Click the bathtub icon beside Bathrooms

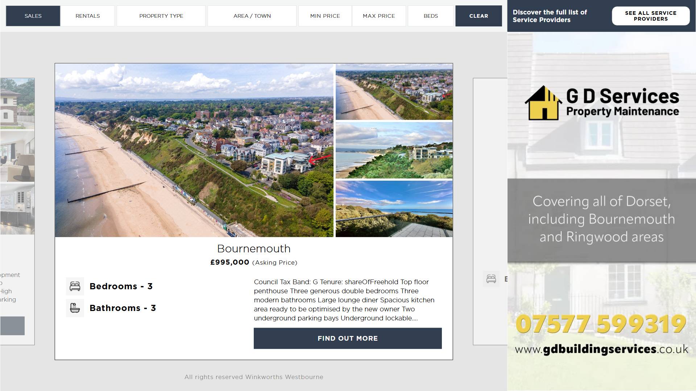[75, 308]
